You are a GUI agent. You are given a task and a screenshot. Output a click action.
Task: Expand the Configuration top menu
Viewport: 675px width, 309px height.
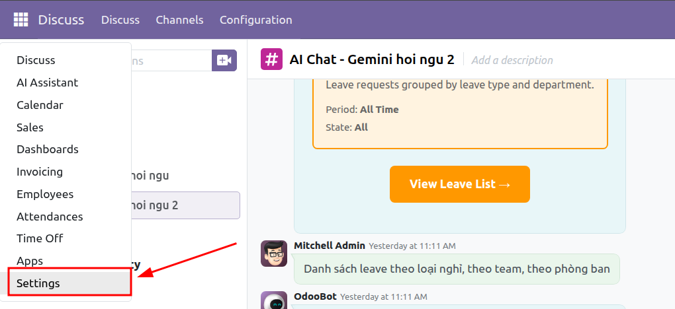255,20
